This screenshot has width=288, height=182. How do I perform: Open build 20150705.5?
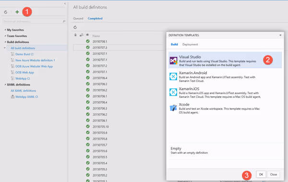[100, 157]
